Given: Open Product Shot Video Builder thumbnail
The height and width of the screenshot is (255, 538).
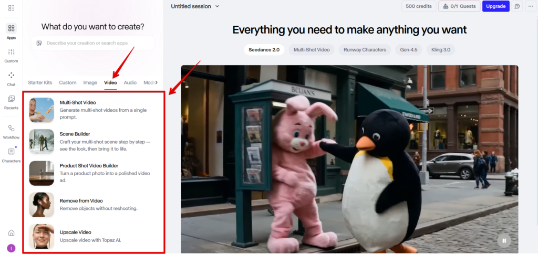Looking at the screenshot, I should click(x=42, y=173).
